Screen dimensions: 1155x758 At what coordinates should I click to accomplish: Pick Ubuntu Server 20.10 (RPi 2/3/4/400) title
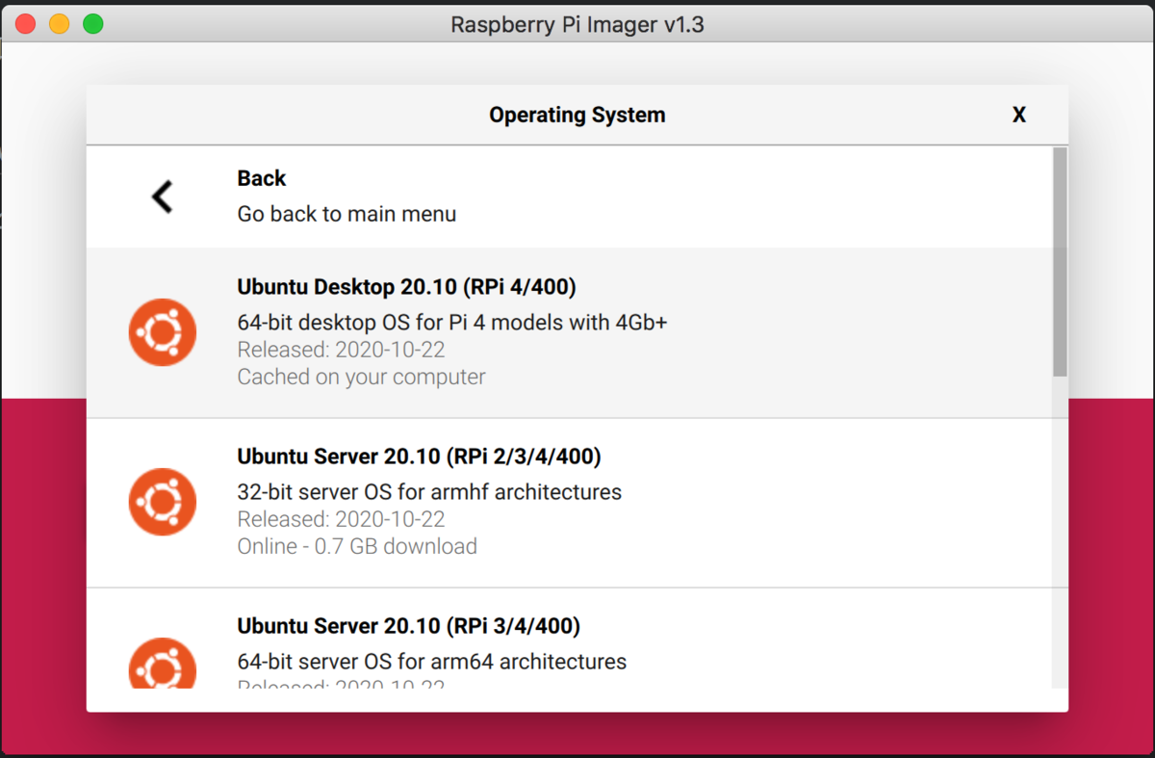coord(419,457)
